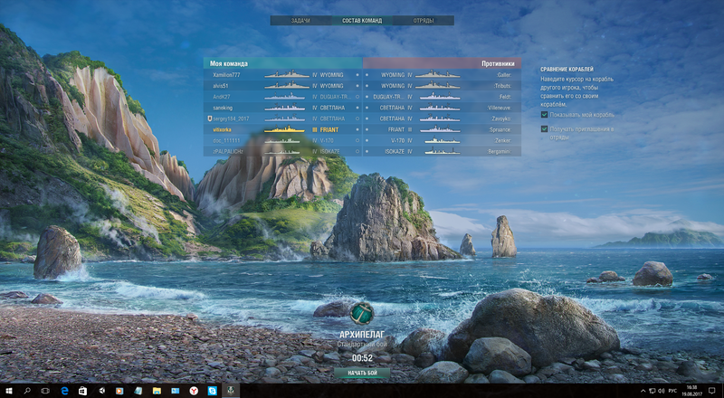
Task: Select enemy player :Spruance:
Action: [x=500, y=129]
